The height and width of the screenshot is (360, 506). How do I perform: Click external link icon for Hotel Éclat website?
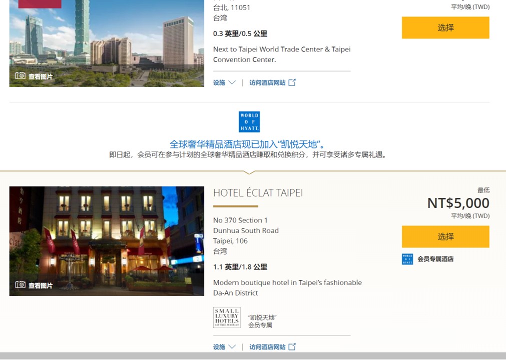(292, 346)
